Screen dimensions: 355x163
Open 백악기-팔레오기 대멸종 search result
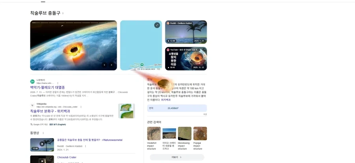coord(47,87)
